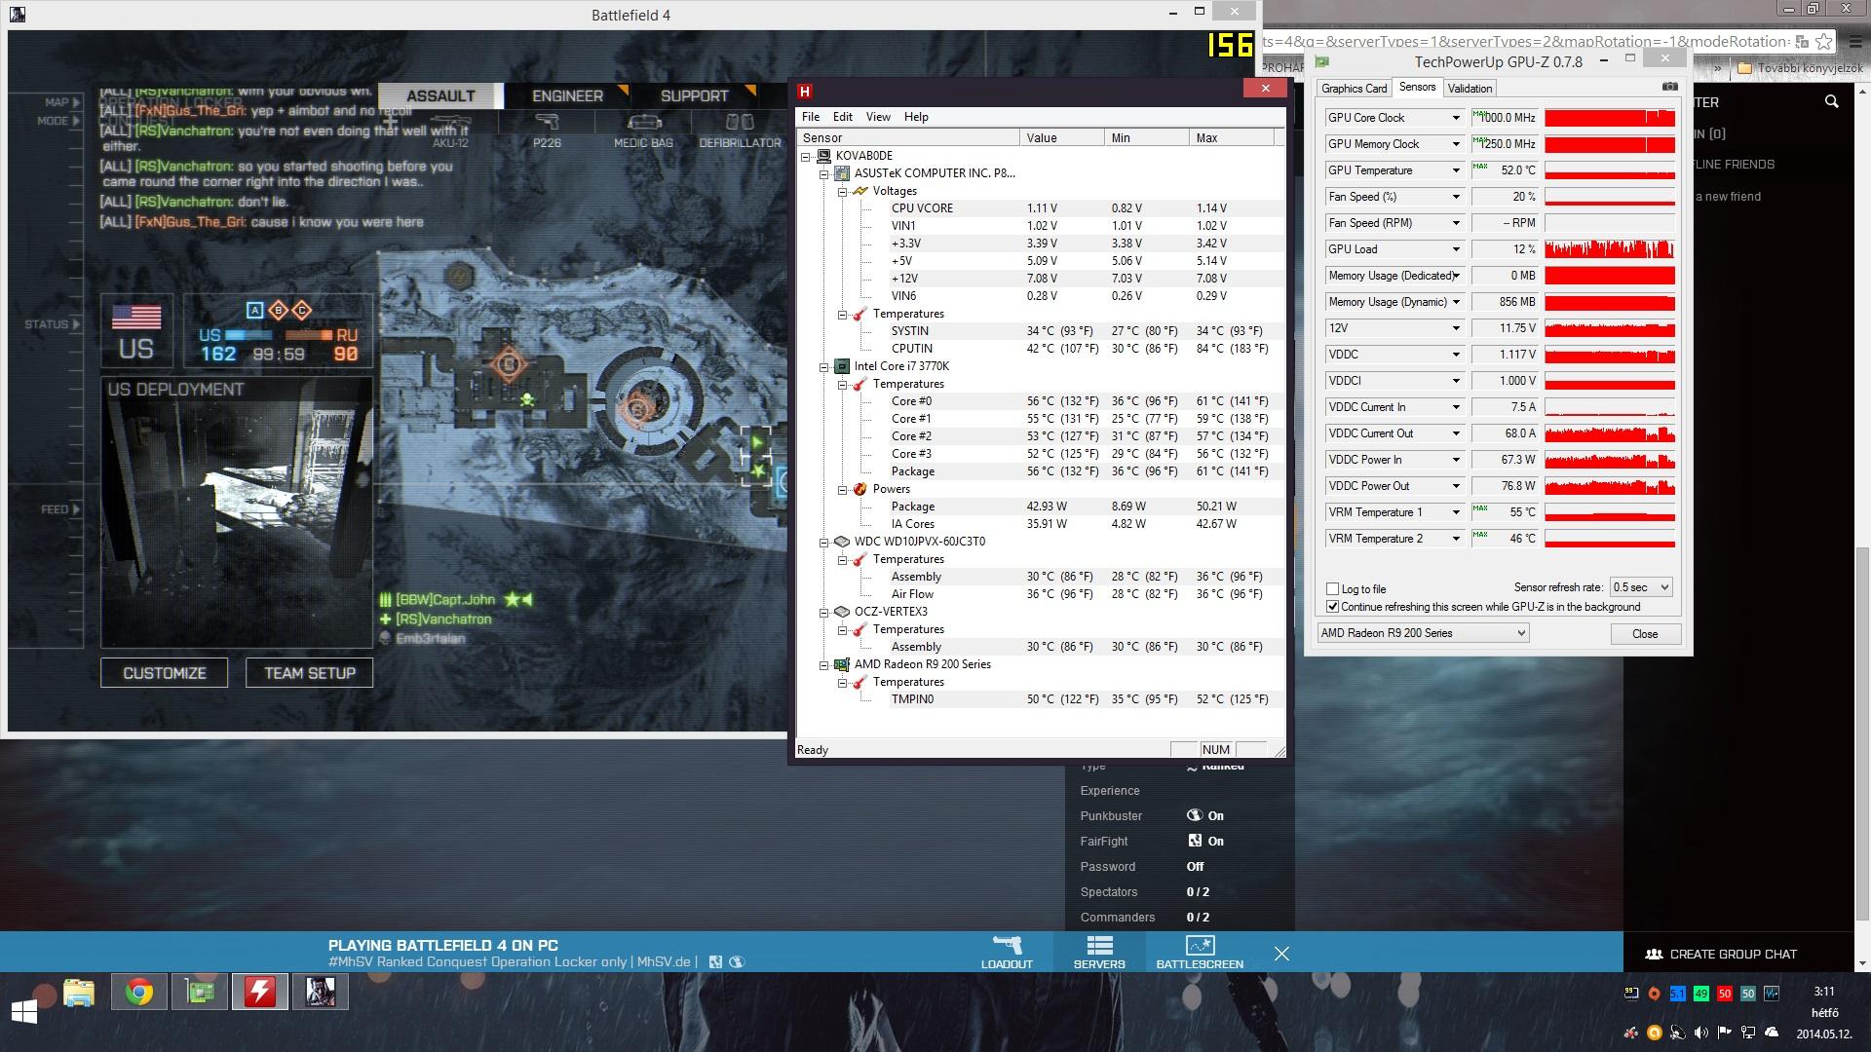Open the green GPU-Z taskbar icon

click(200, 993)
